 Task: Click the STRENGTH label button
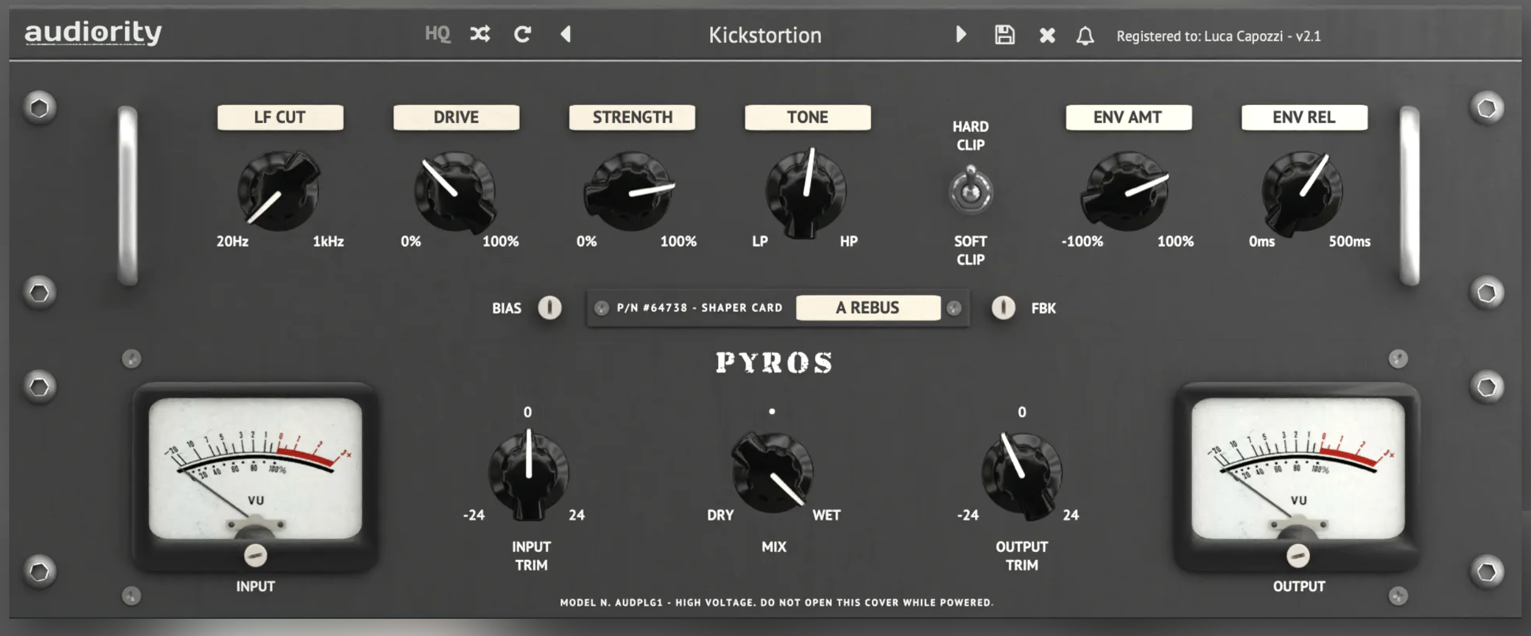[x=632, y=117]
